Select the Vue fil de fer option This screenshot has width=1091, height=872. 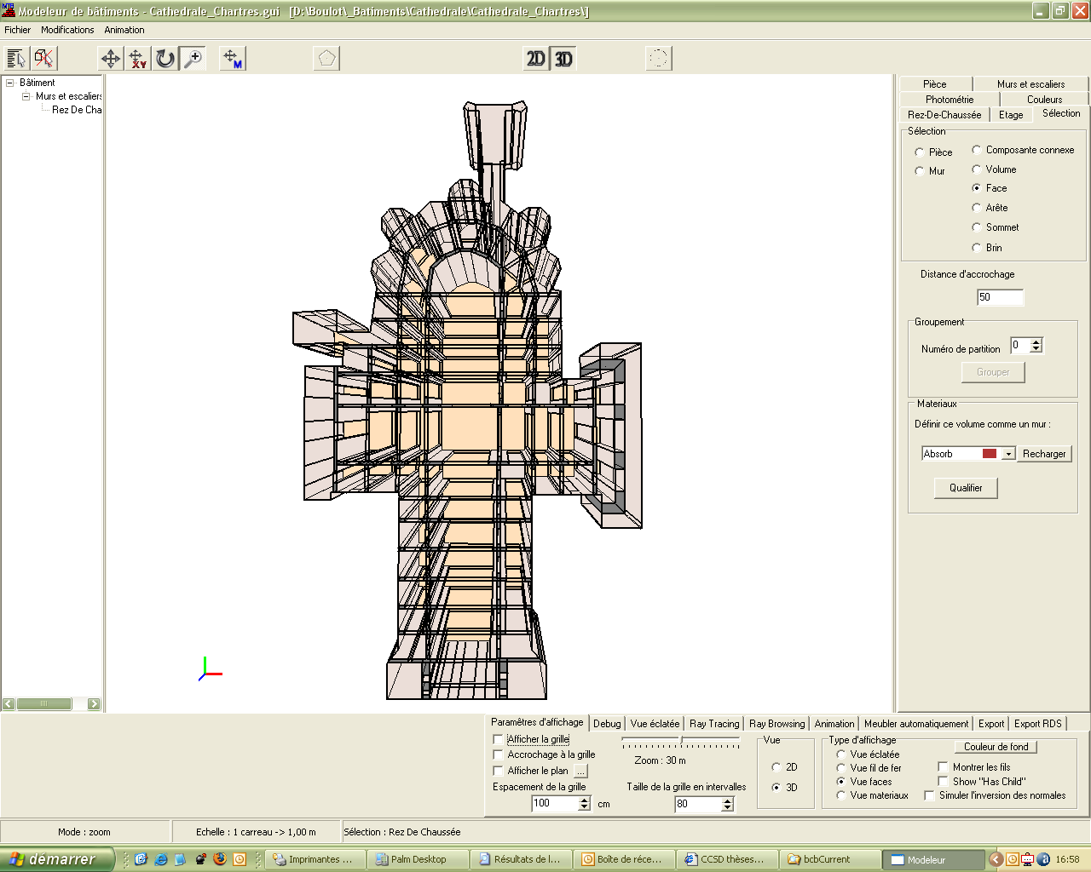[841, 768]
